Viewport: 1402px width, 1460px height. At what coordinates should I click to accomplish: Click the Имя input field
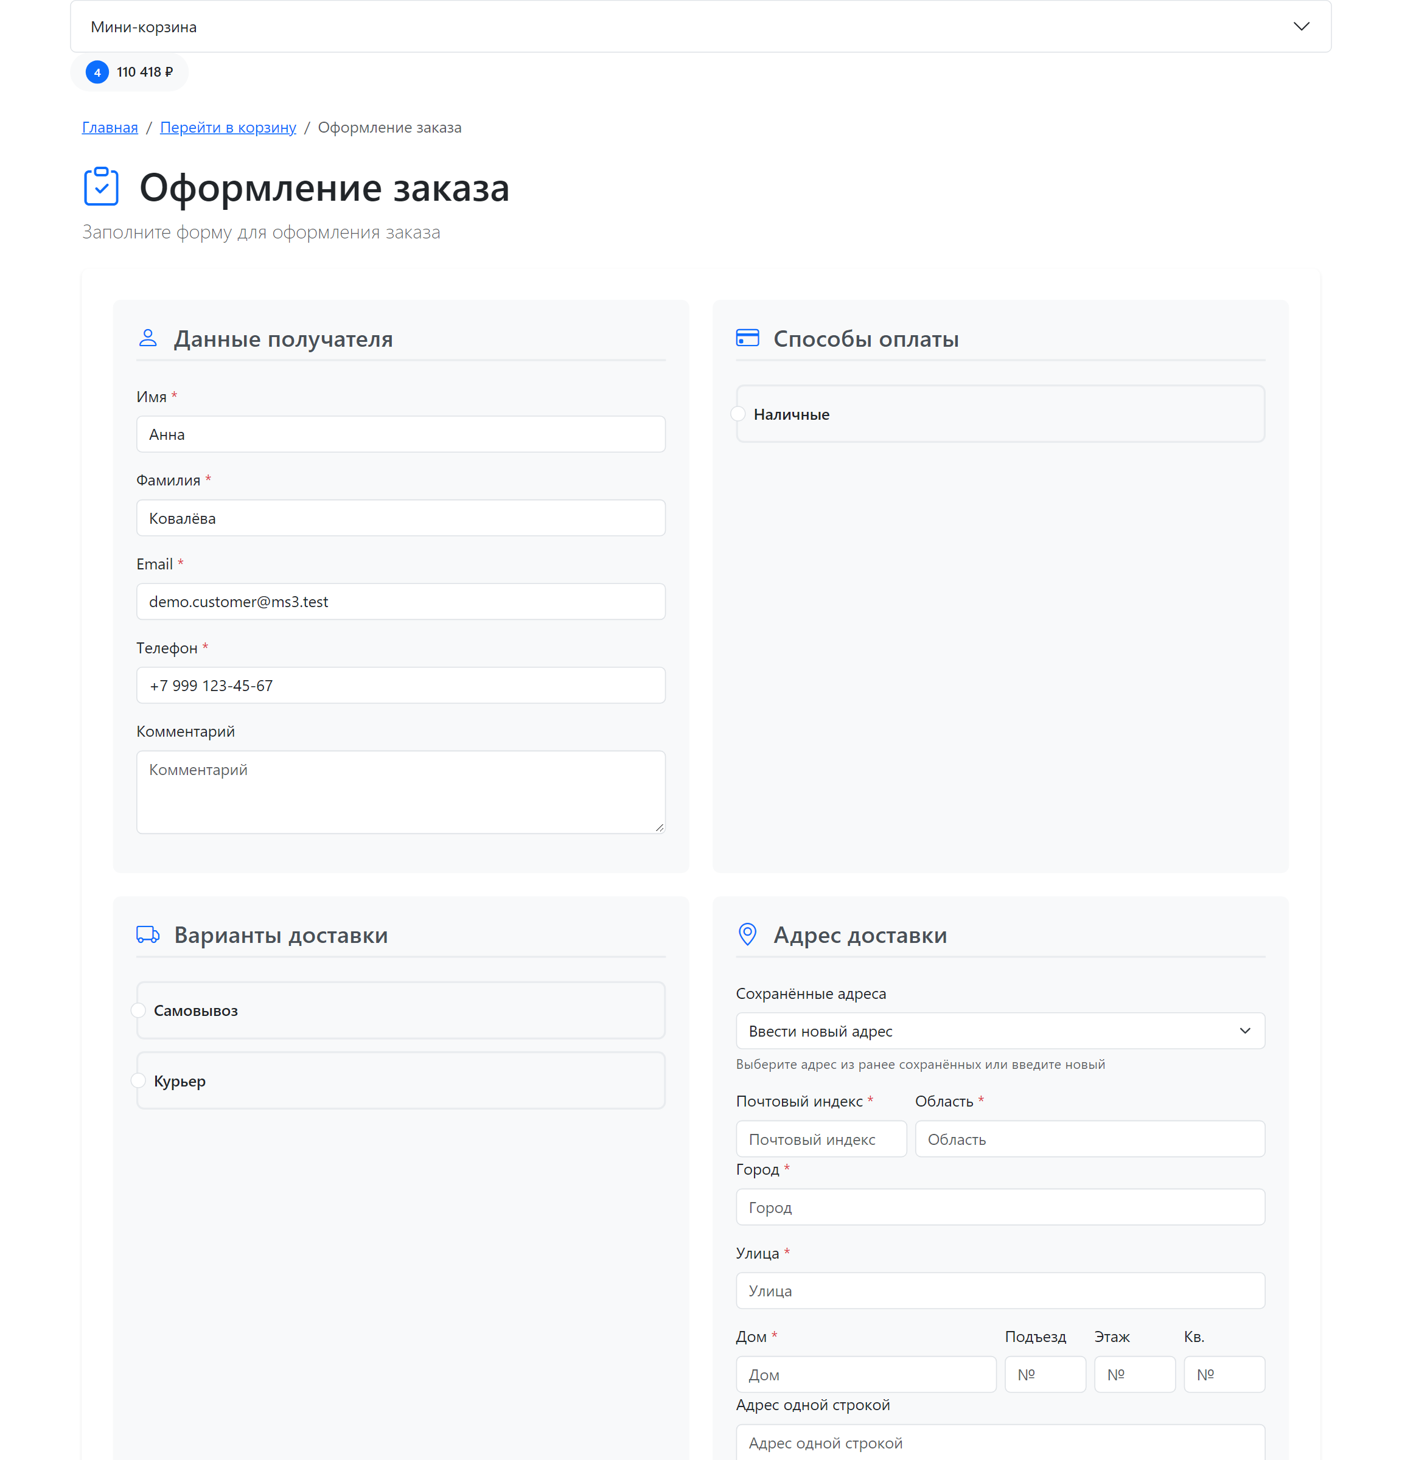pyautogui.click(x=401, y=434)
